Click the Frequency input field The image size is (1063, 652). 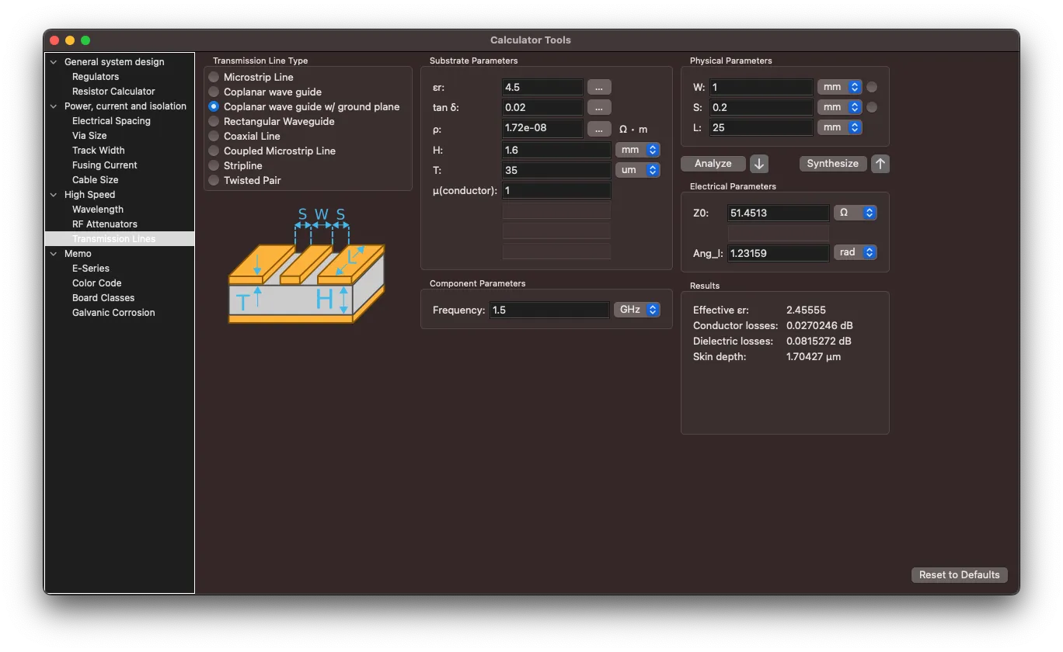point(549,310)
